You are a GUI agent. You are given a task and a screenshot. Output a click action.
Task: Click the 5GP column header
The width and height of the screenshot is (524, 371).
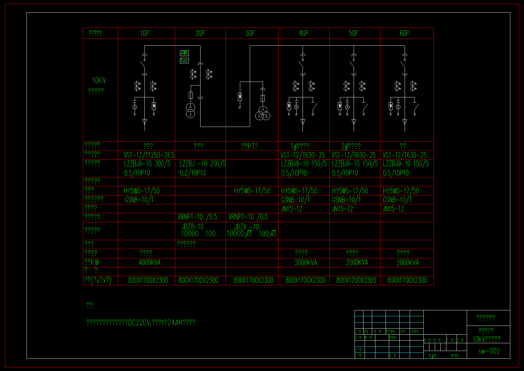[x=353, y=33]
